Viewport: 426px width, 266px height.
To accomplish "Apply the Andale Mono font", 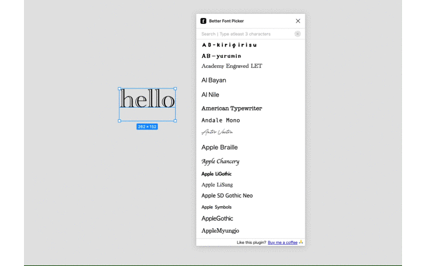I will 220,120.
